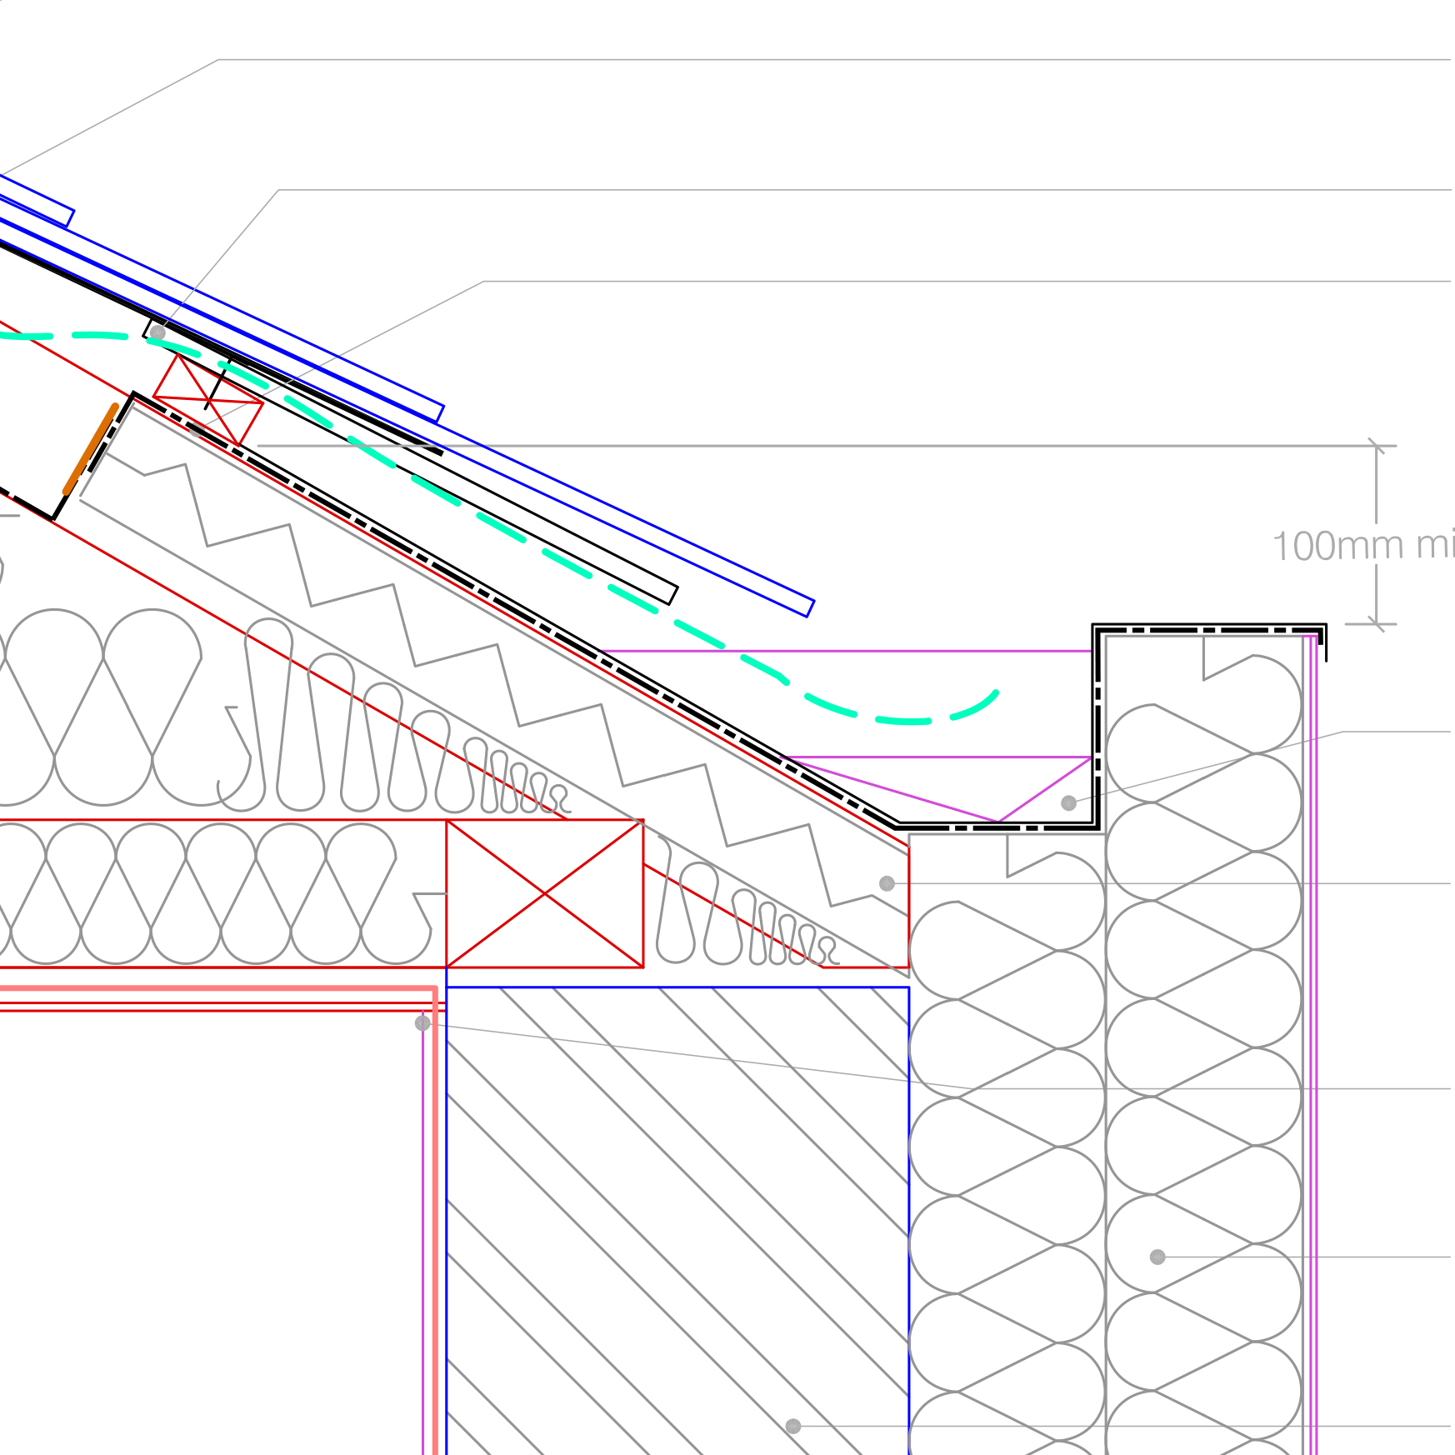The image size is (1455, 1455).
Task: Select the small red crossed tile batten
Action: [x=207, y=400]
